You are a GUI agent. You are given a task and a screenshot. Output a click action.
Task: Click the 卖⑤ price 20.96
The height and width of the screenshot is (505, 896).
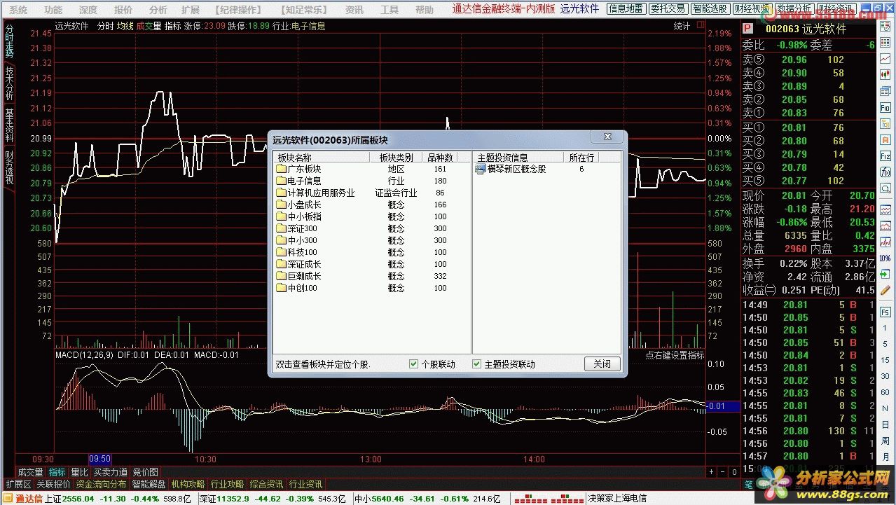(794, 60)
